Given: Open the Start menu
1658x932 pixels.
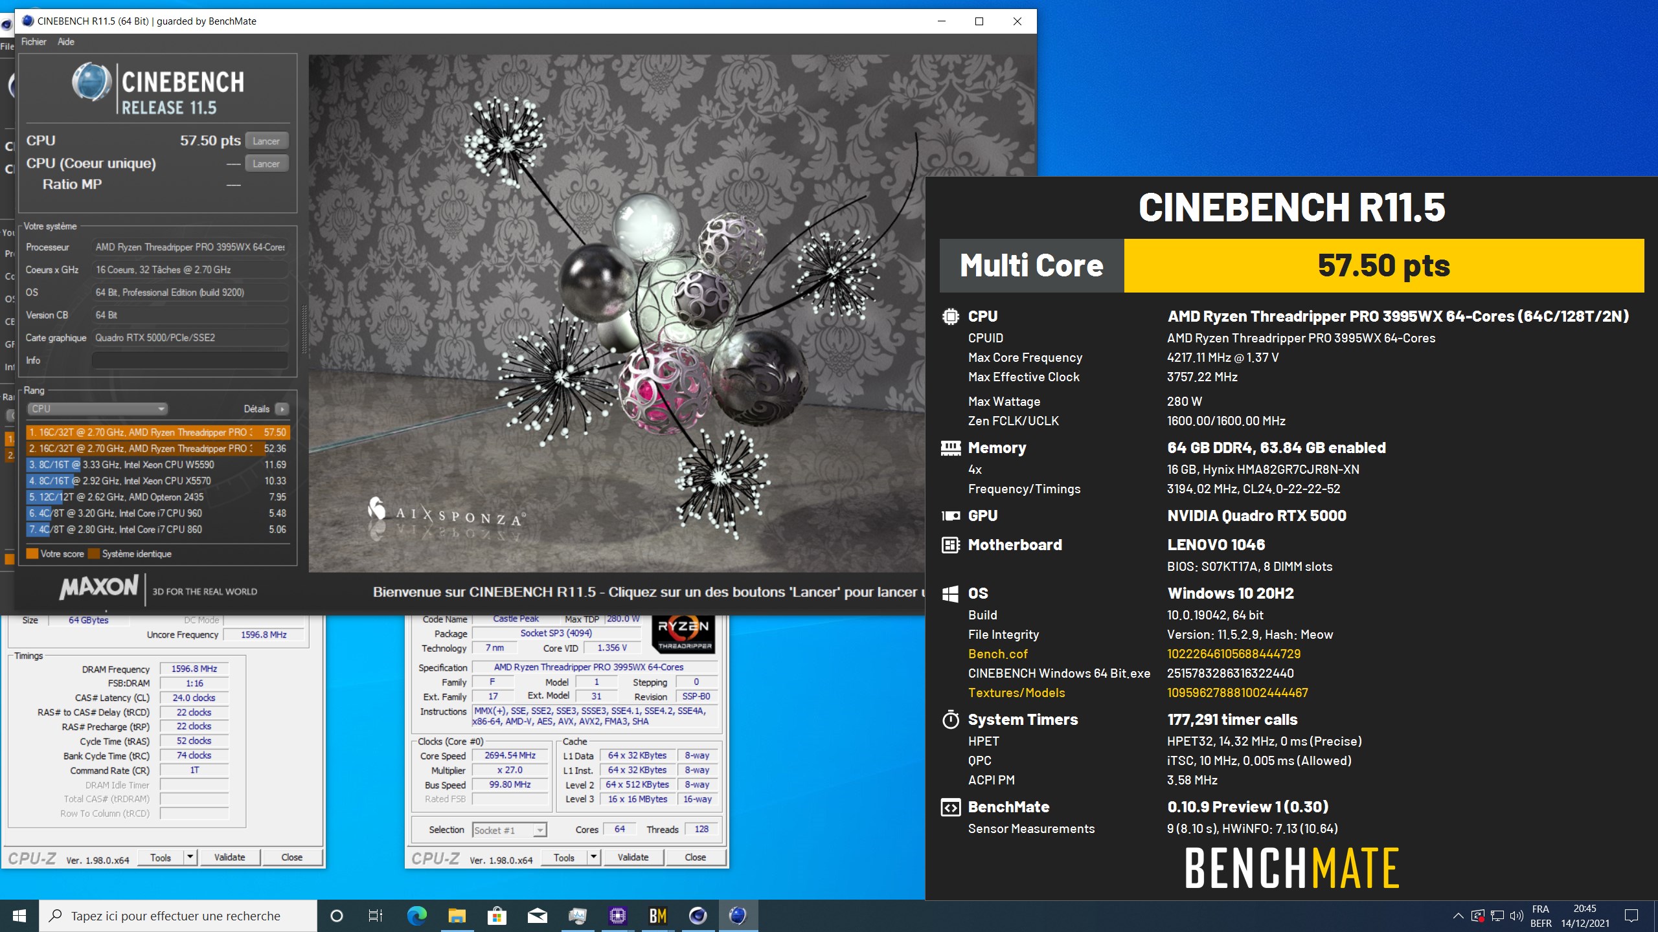Looking at the screenshot, I should 19,916.
